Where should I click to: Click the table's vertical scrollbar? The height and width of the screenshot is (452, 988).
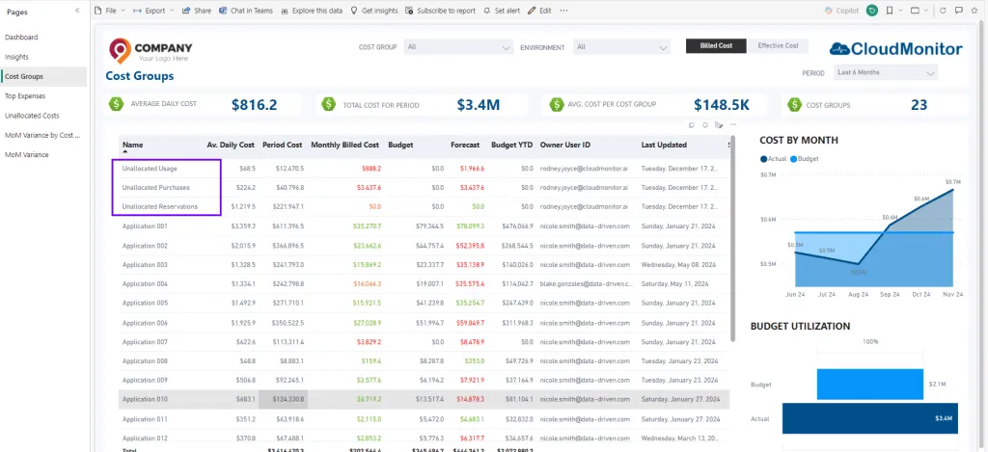pyautogui.click(x=732, y=238)
